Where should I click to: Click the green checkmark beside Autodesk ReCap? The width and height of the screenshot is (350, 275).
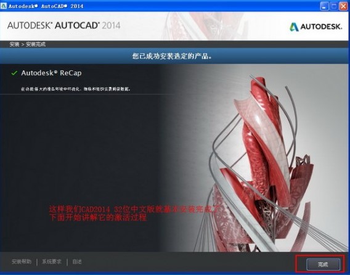14,73
